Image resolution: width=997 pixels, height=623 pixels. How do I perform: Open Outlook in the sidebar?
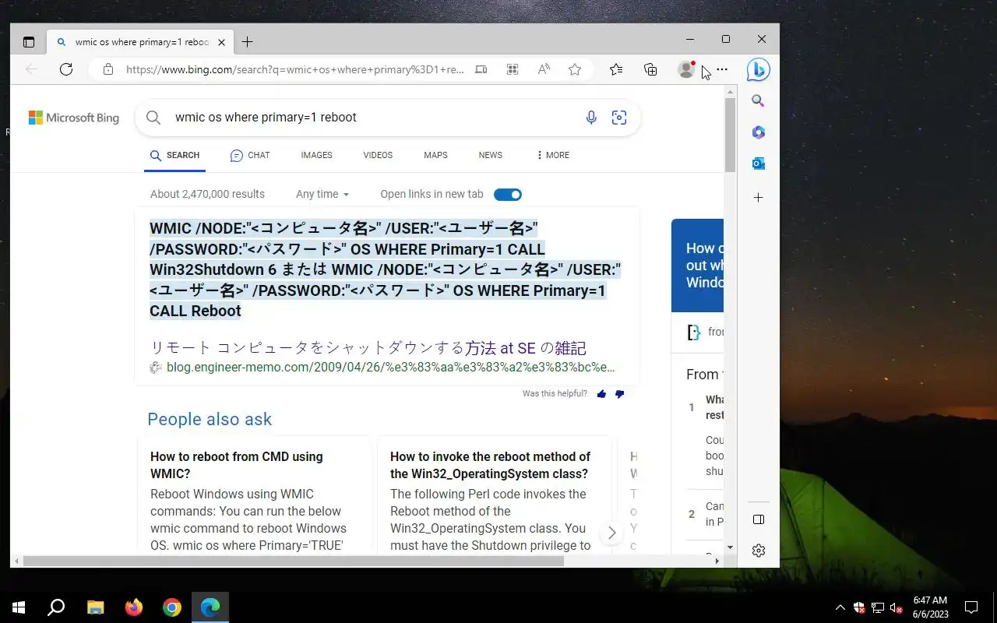point(758,164)
